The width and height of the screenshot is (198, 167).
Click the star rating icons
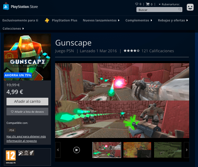tap(132, 51)
